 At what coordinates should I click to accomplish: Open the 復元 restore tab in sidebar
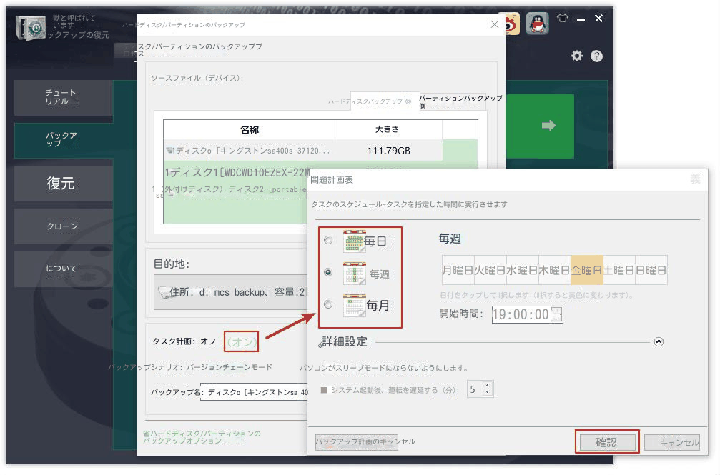pos(61,184)
